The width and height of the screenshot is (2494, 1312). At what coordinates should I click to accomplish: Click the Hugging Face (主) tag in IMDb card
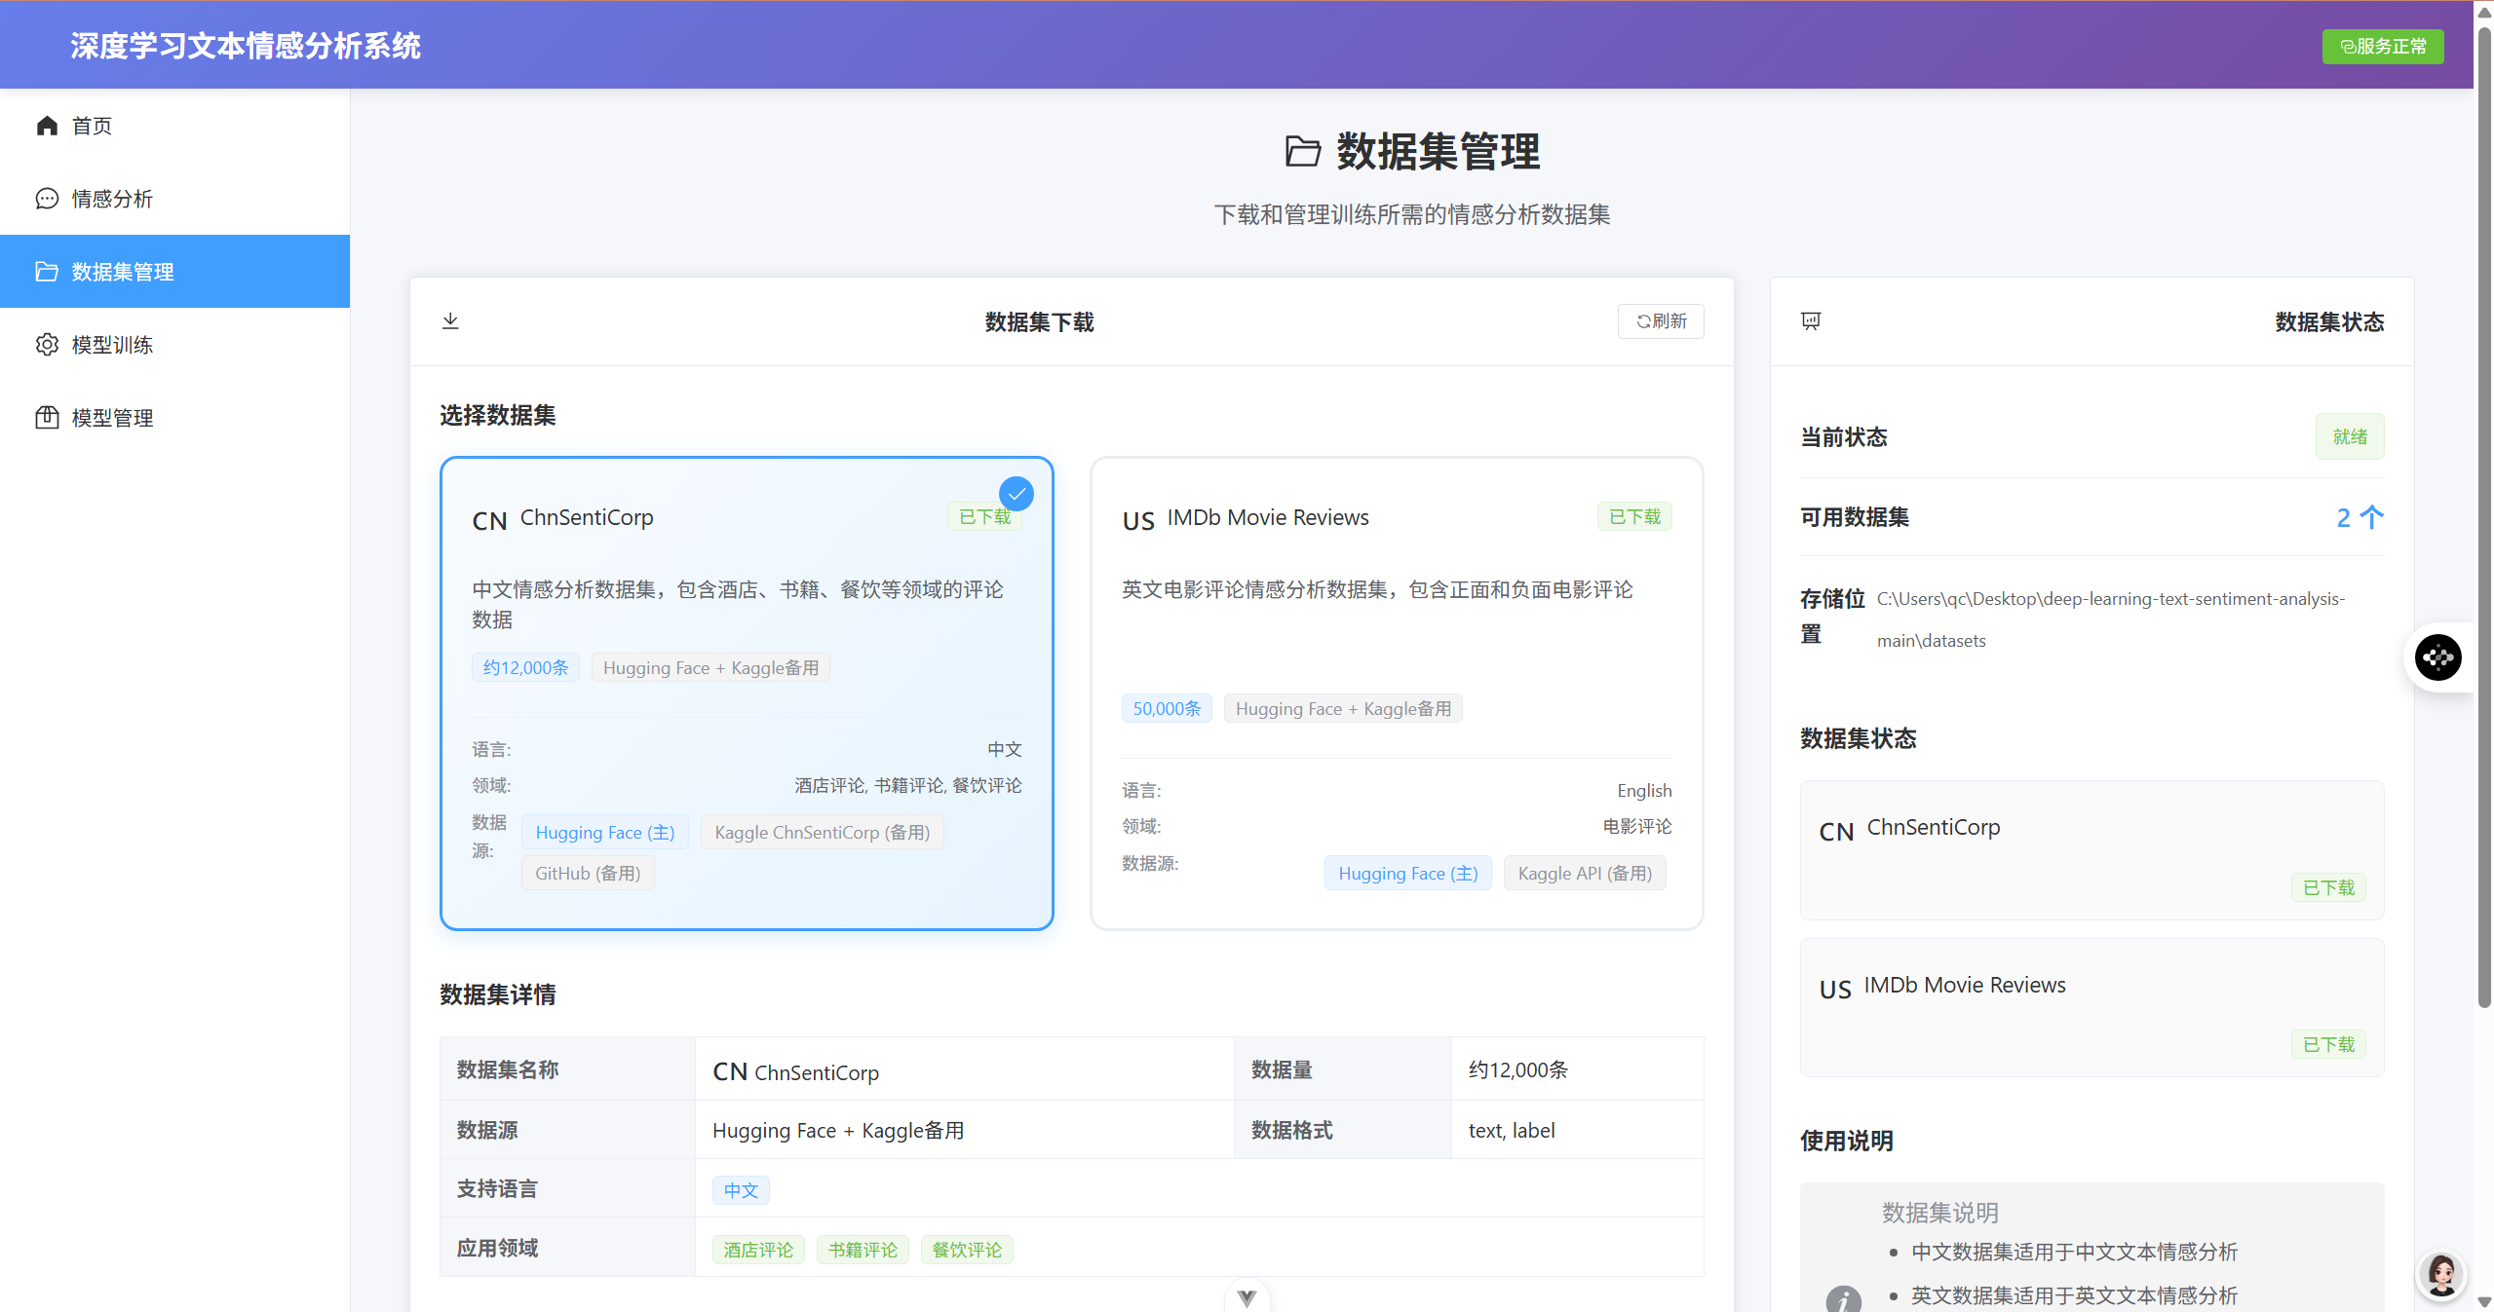(x=1407, y=874)
